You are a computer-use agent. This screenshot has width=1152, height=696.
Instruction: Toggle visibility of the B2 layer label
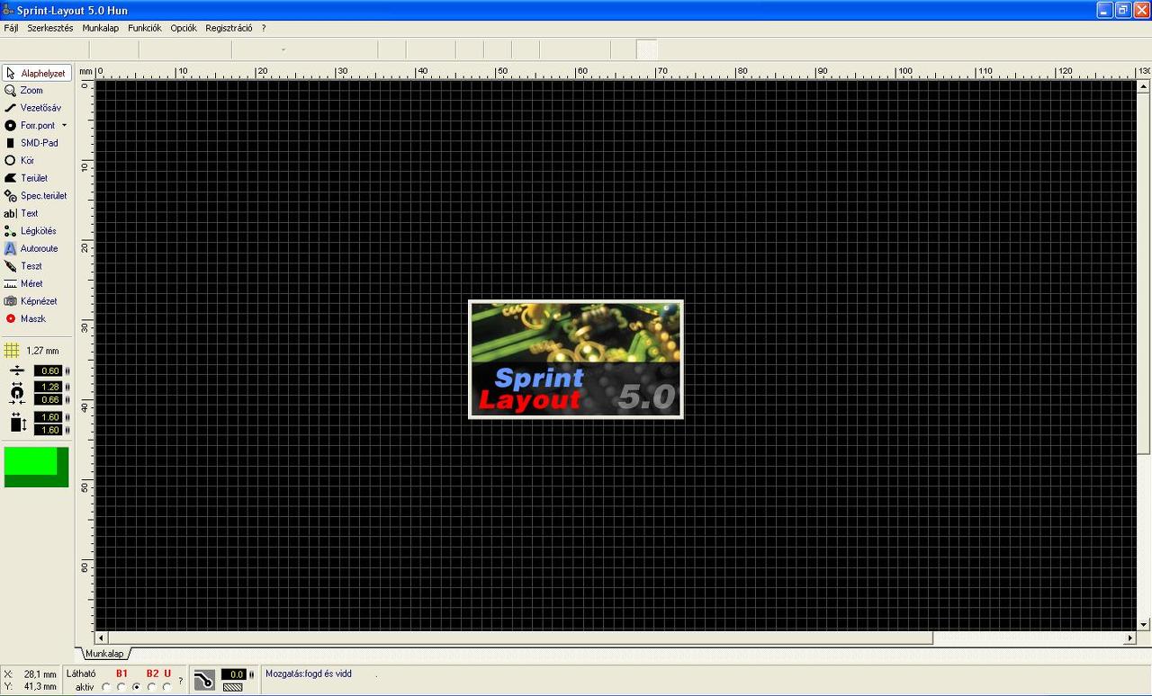[152, 674]
